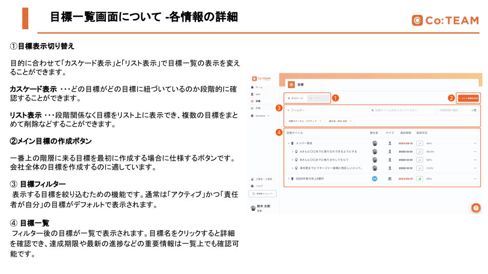Click the blue owner avatar on 2023年度の売上2億円 row
Image resolution: width=488 pixels, height=274 pixels.
click(x=374, y=179)
